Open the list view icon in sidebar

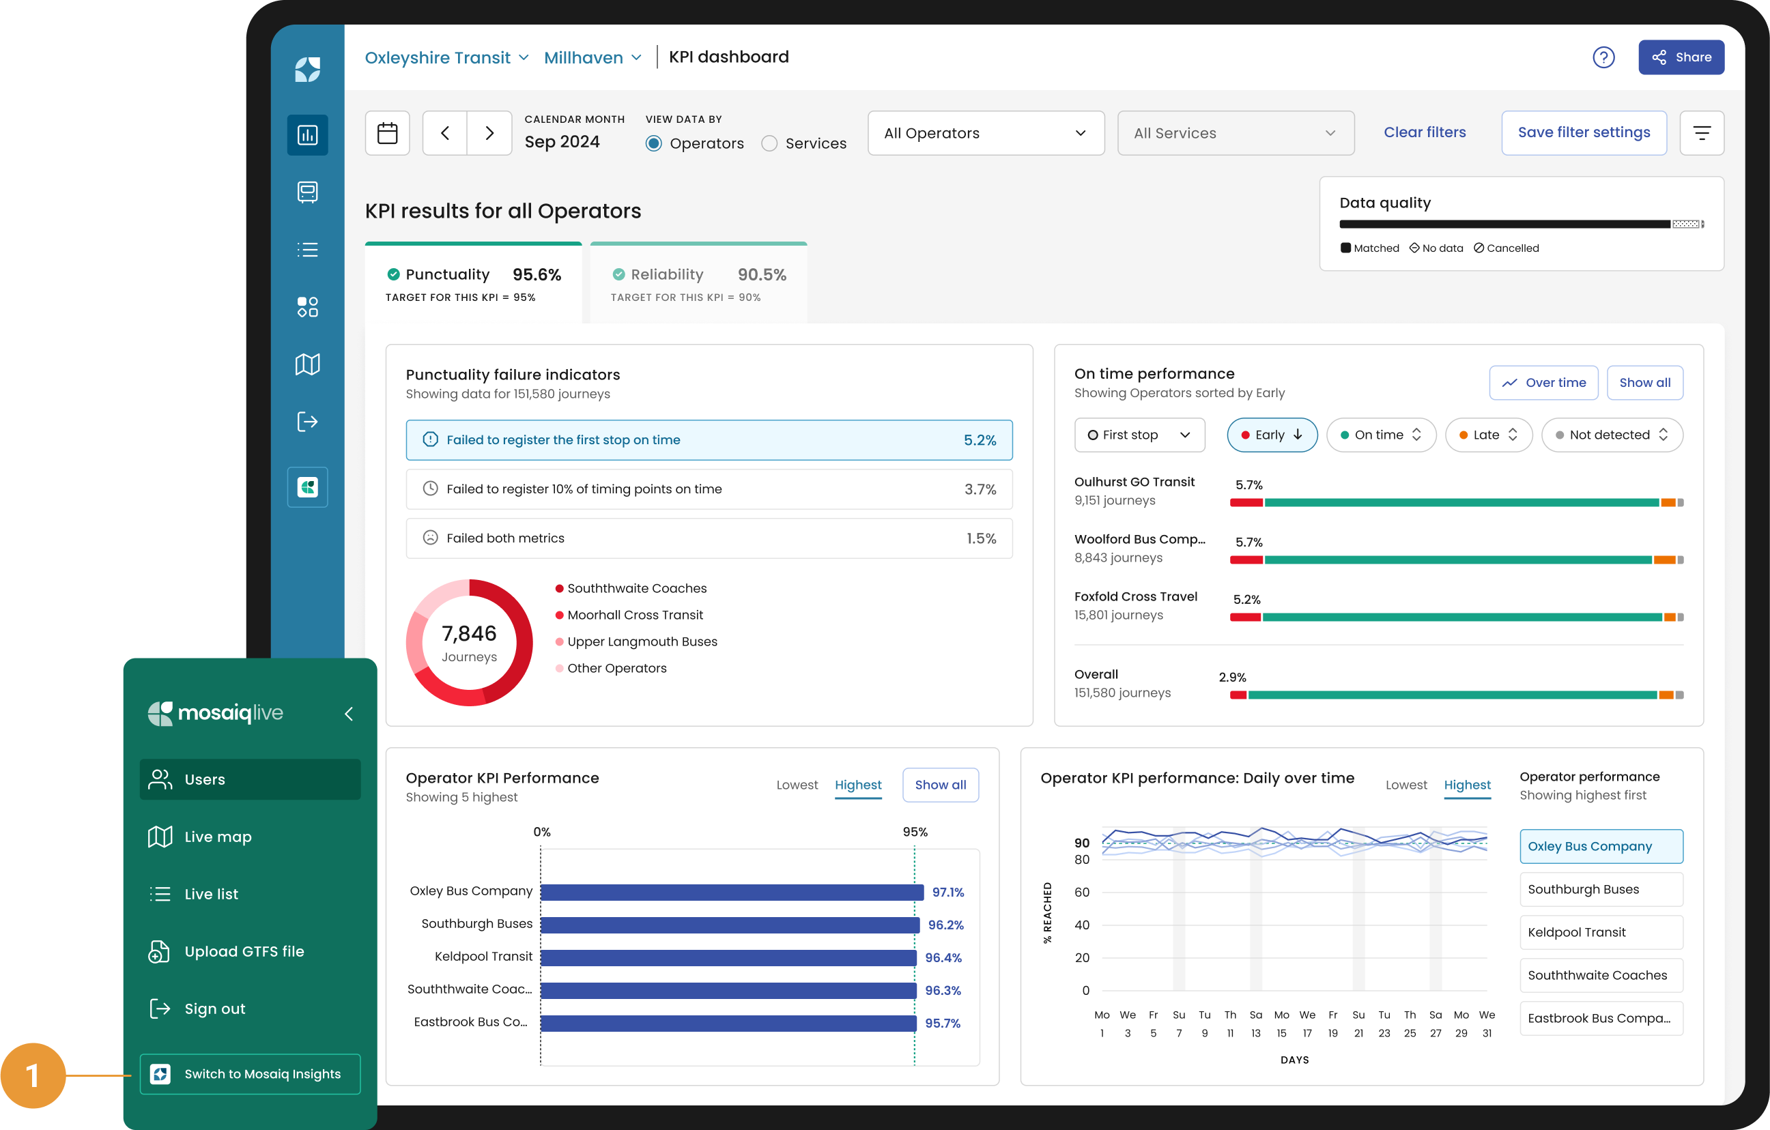(307, 250)
